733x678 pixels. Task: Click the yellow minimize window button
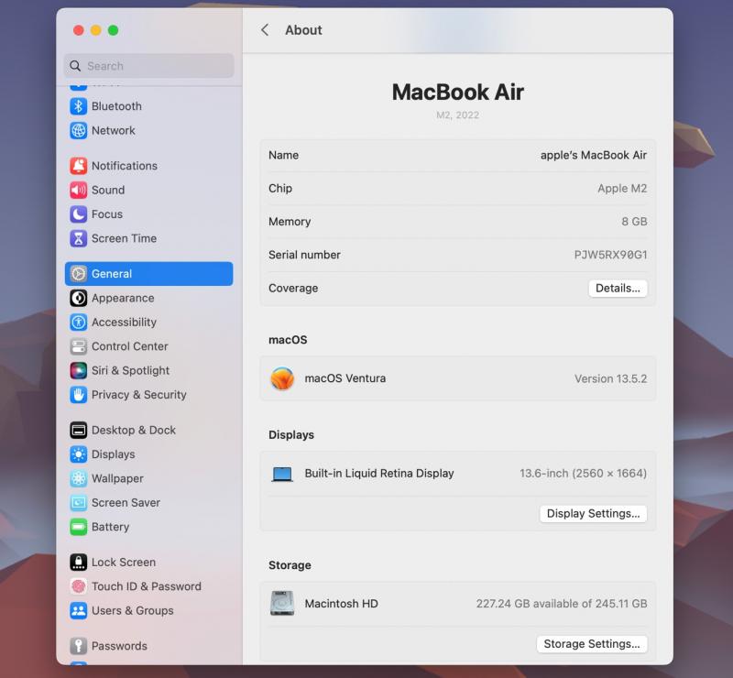coord(96,30)
